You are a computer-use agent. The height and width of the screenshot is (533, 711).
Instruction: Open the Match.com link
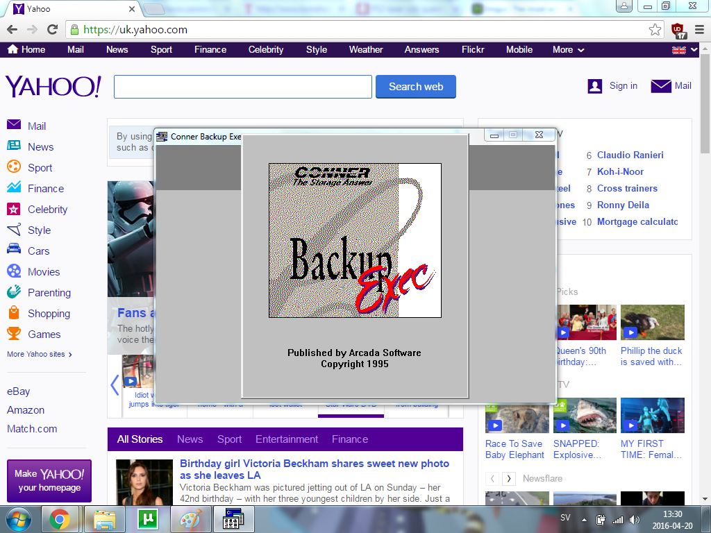[x=32, y=429]
